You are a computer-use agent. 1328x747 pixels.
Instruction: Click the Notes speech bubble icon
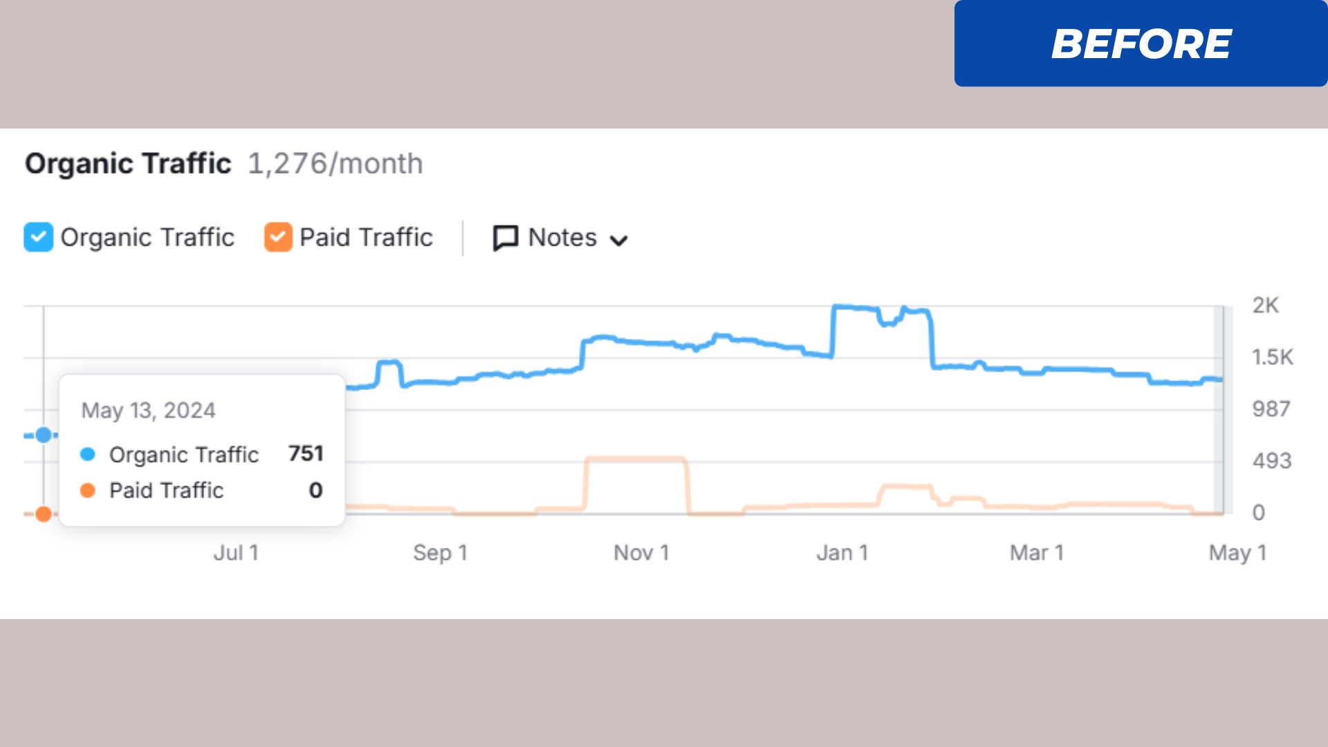[505, 238]
